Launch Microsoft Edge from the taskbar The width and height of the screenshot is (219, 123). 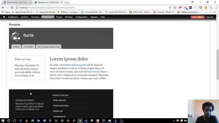point(21,121)
